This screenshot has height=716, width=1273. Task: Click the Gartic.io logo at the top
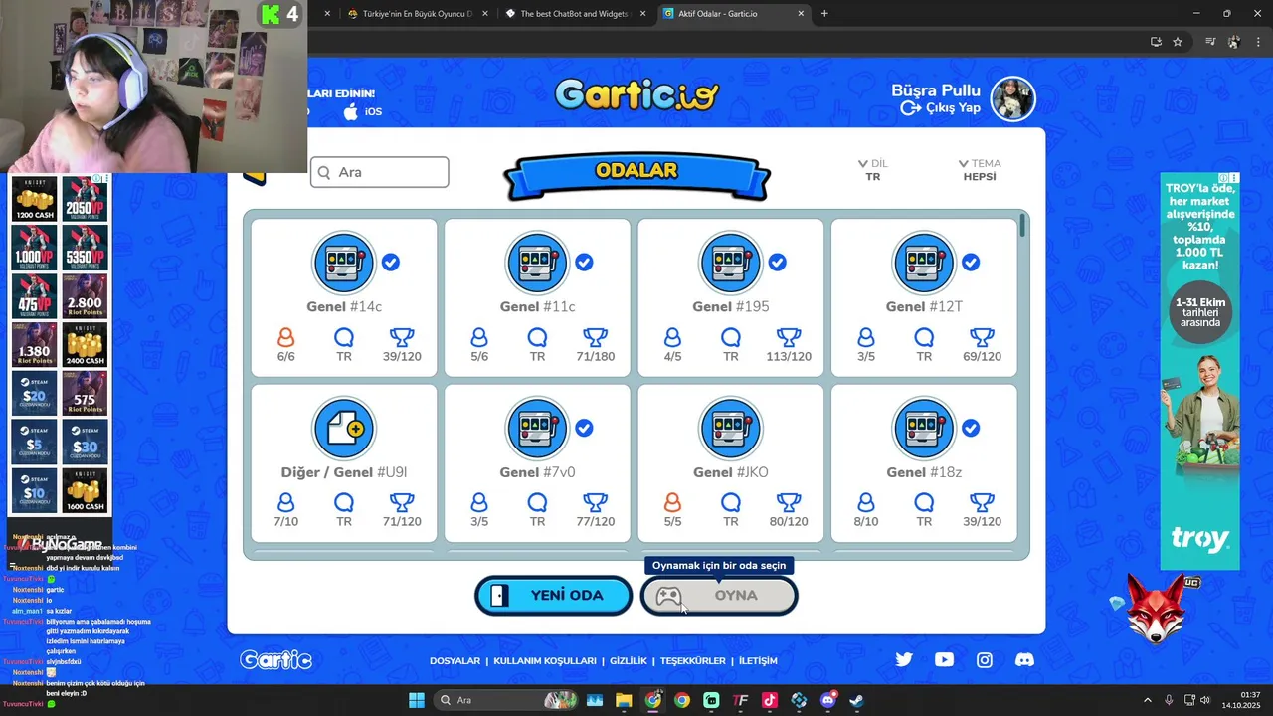click(636, 94)
